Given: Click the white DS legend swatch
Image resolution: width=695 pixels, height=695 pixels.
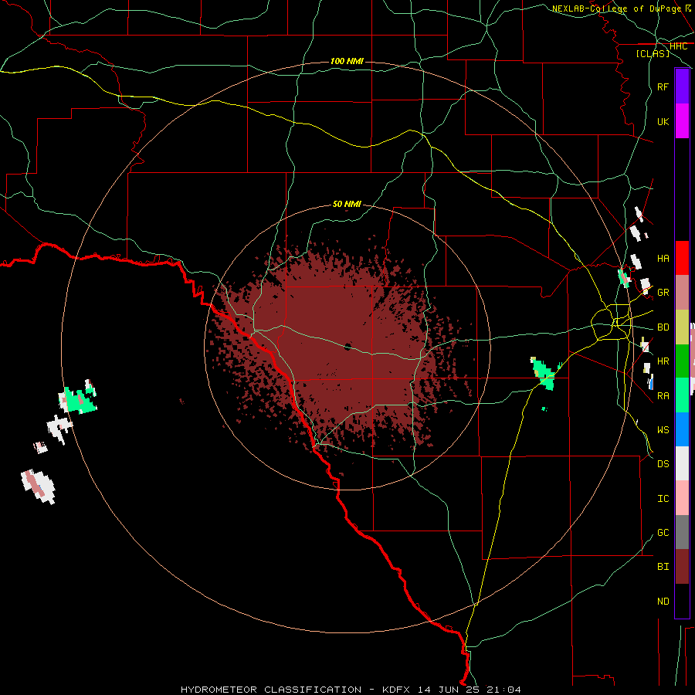Looking at the screenshot, I should coord(682,463).
